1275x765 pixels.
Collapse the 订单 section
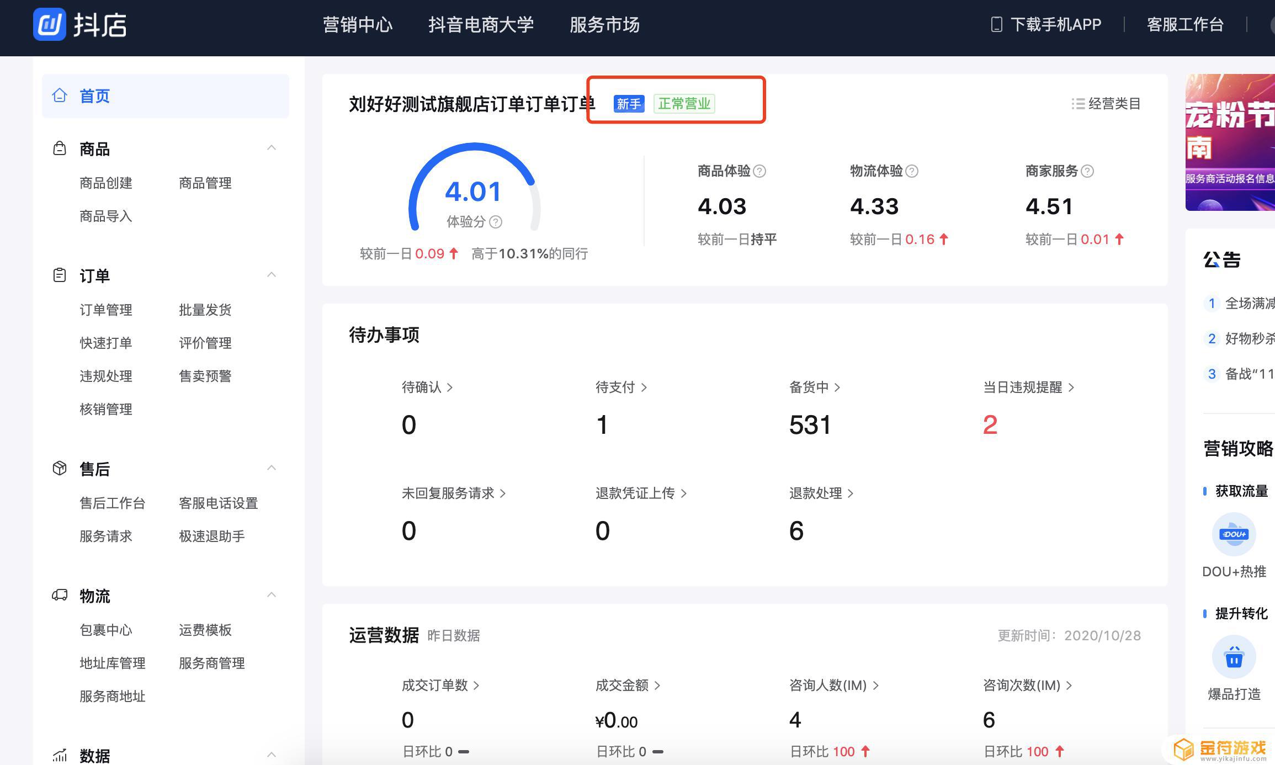(x=272, y=275)
